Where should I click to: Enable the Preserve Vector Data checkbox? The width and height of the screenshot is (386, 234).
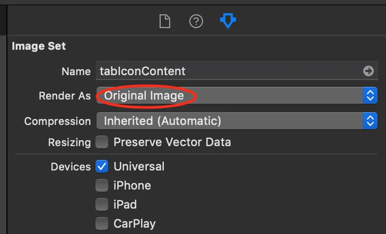tap(102, 142)
